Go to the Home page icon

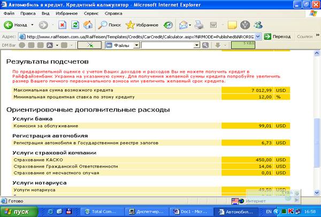[88, 25]
